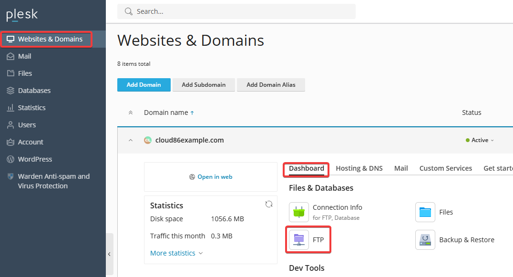The image size is (513, 277).
Task: Open the Files folder icon in sidebar
Action: tap(10, 73)
